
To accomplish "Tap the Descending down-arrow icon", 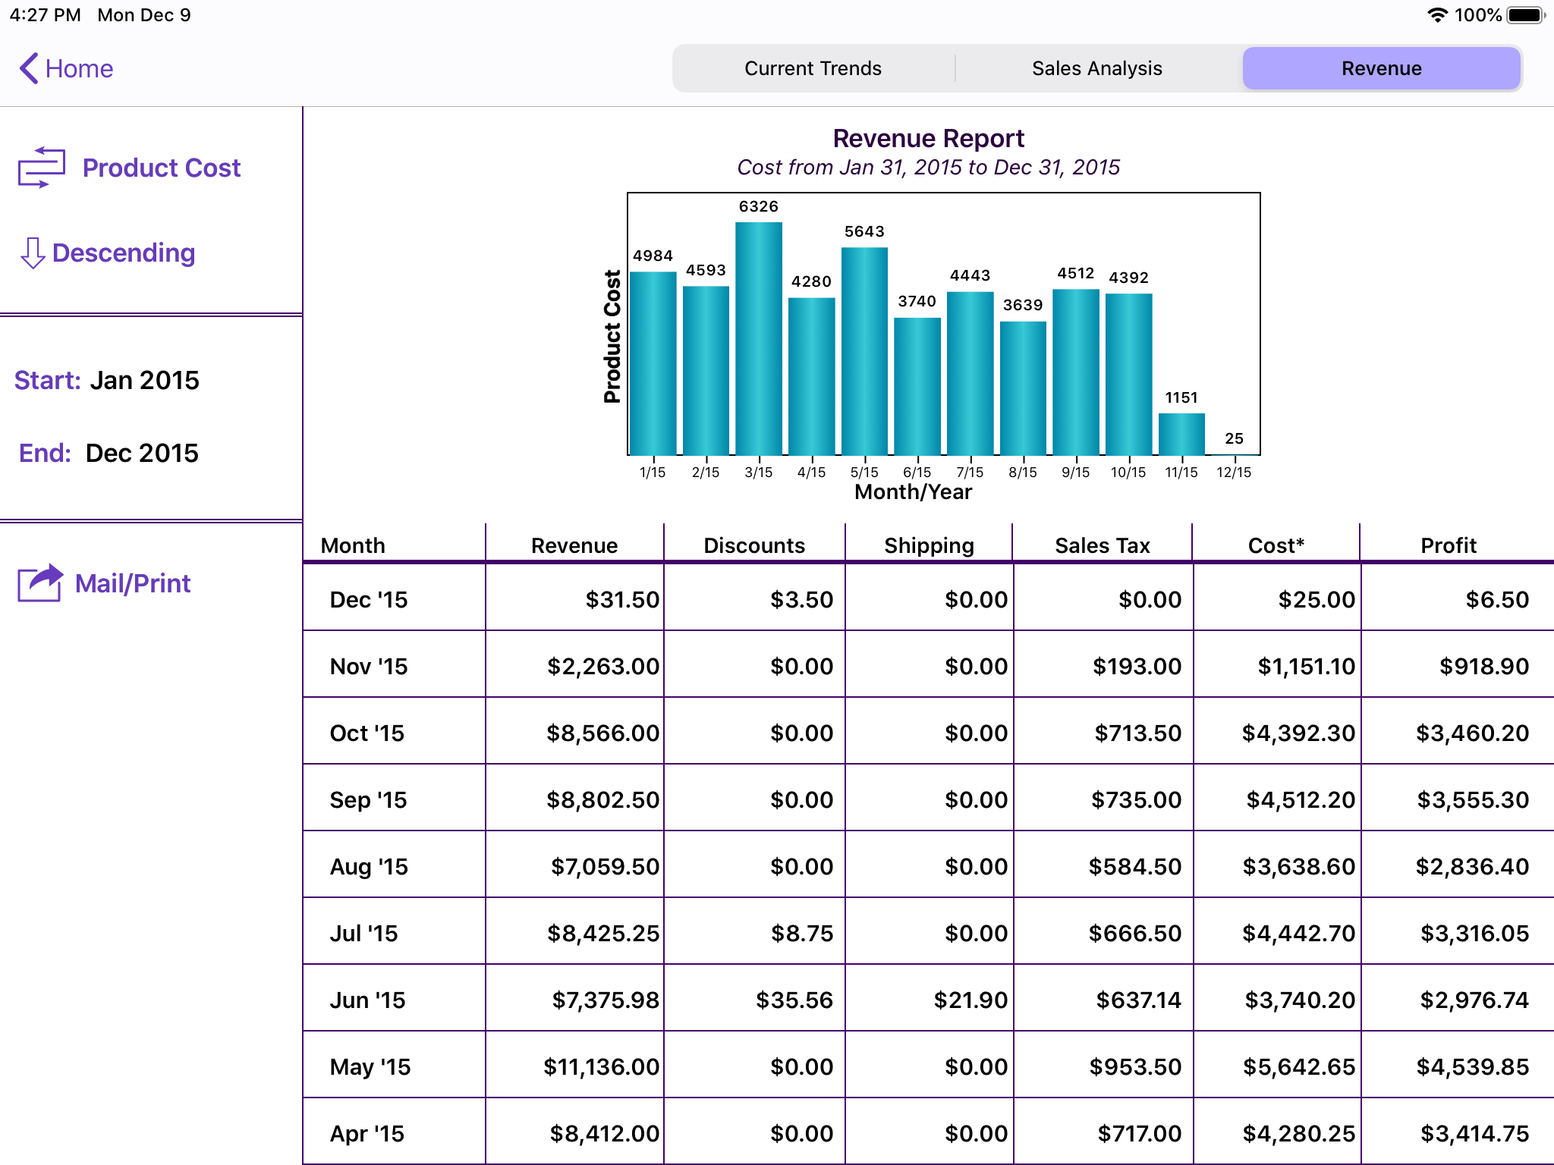I will tap(32, 253).
